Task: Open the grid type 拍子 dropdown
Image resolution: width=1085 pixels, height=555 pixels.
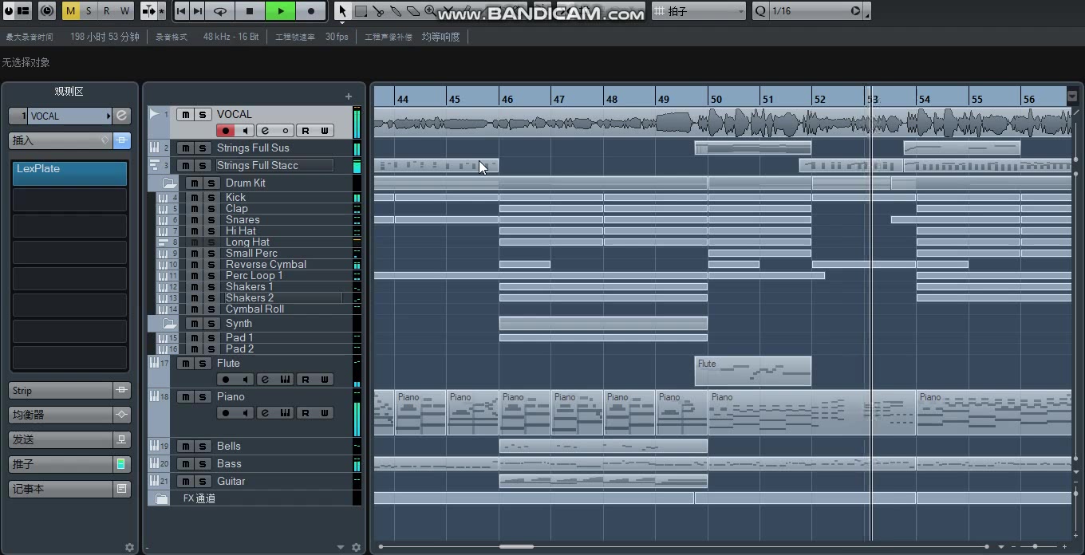Action: click(700, 11)
